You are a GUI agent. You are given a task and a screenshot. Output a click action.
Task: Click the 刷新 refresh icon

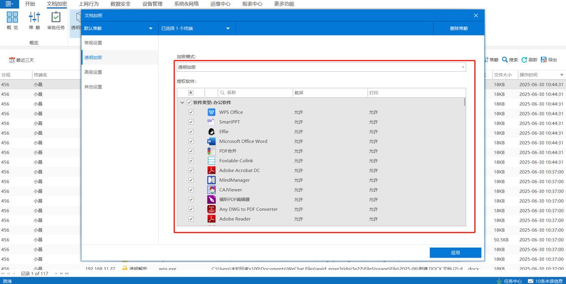coord(525,60)
